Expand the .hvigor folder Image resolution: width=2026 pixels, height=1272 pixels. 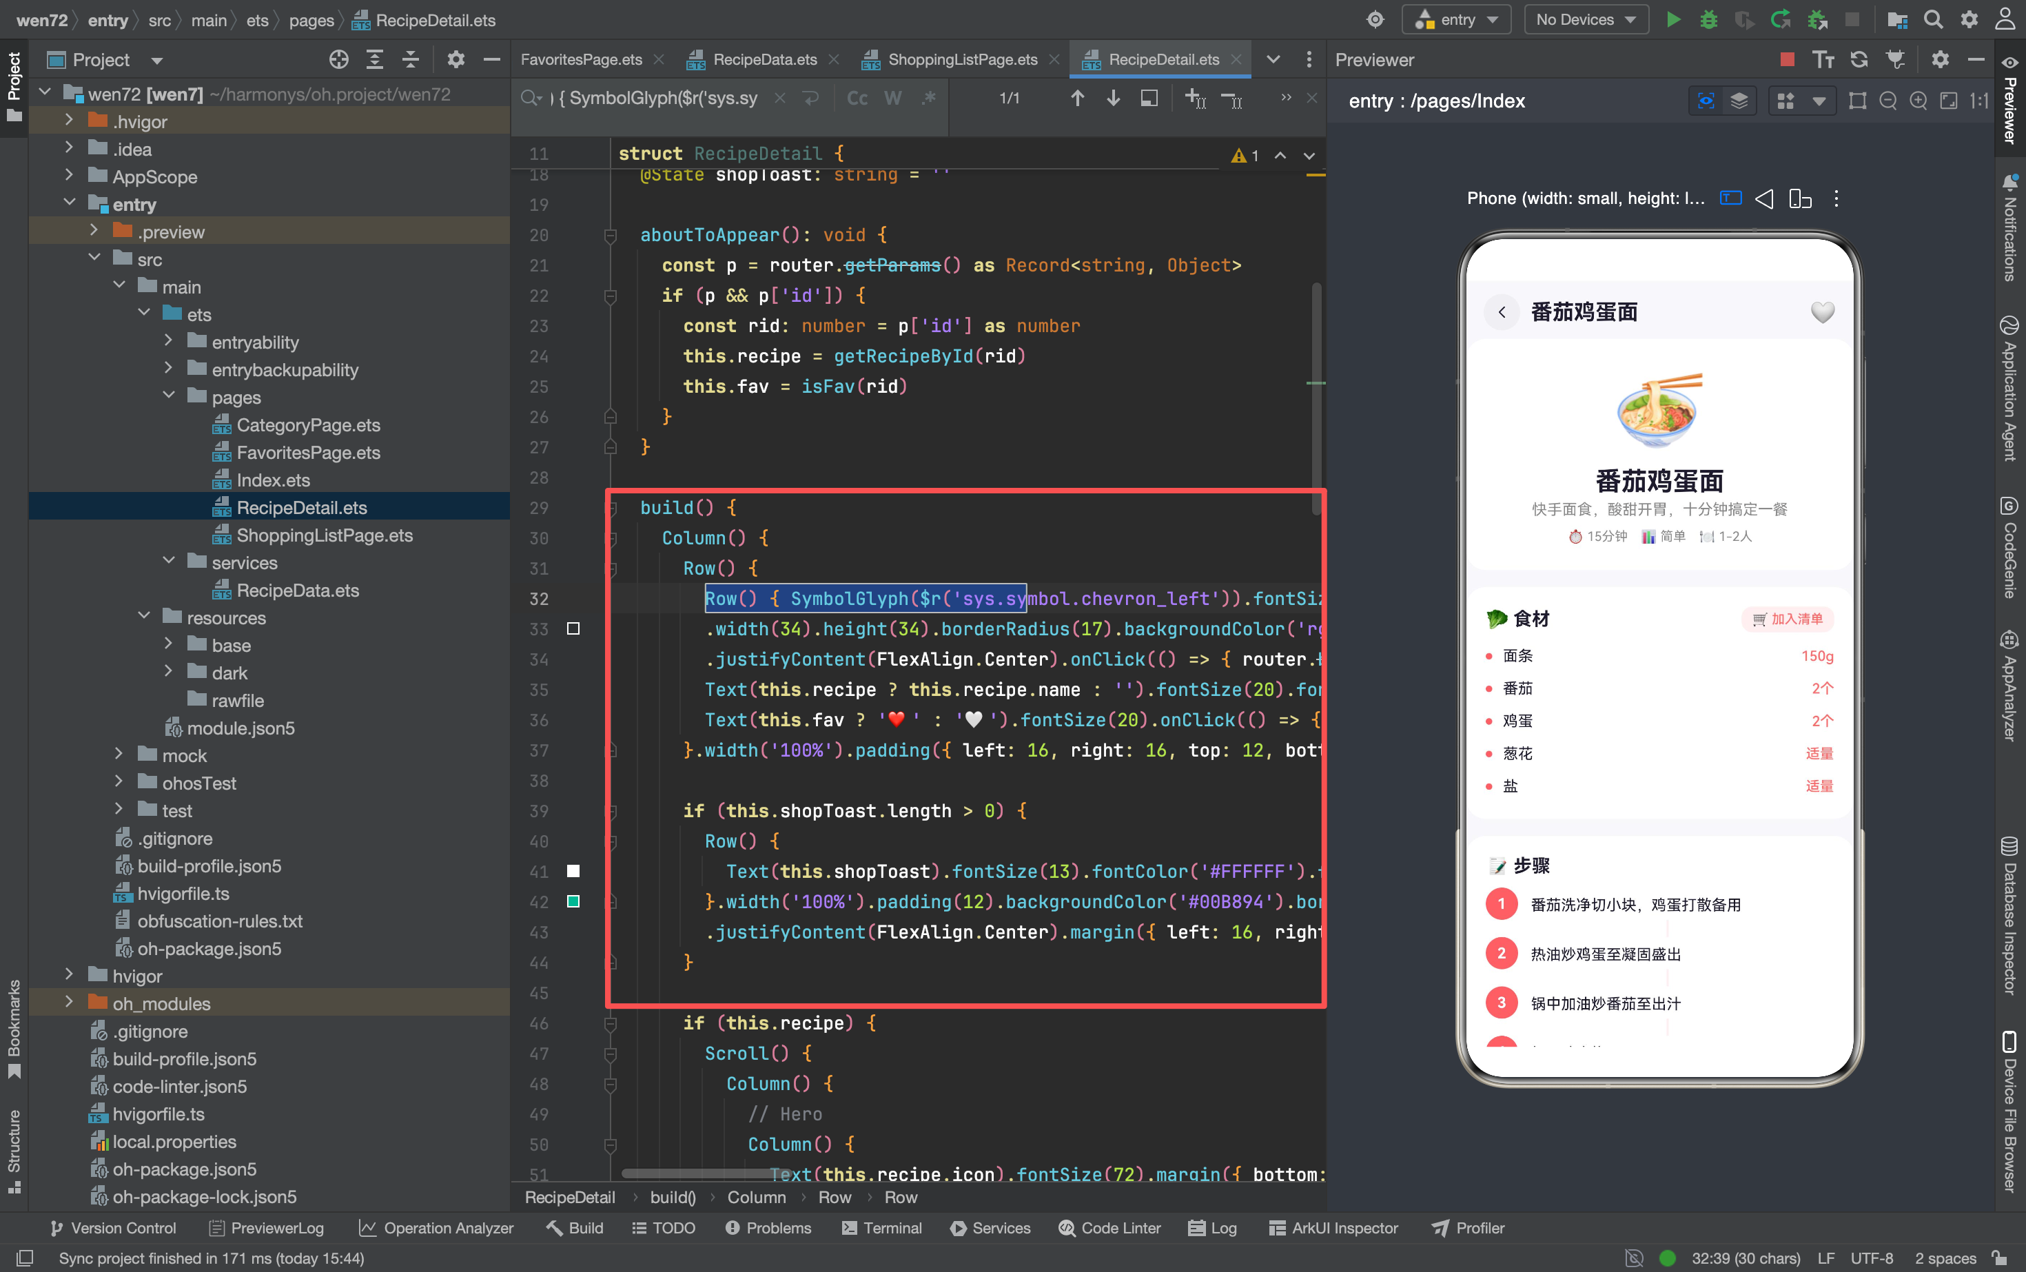coord(69,121)
